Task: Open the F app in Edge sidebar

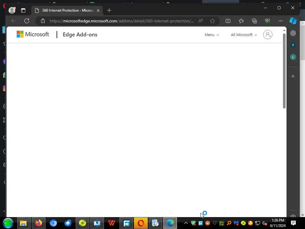Action: [293, 45]
